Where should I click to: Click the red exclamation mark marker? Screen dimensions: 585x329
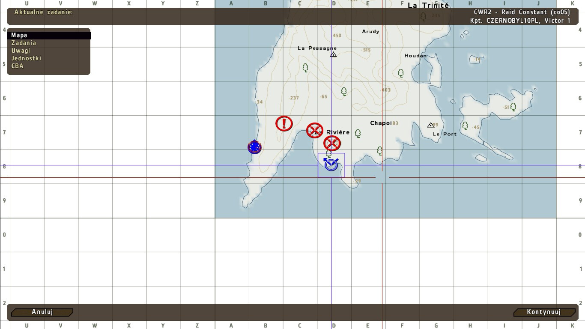[x=284, y=123]
